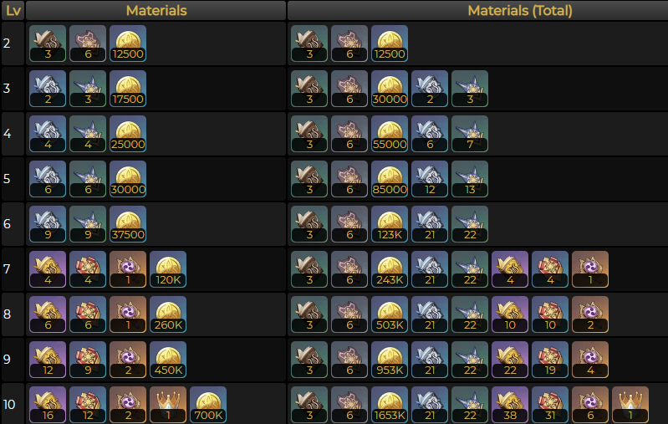Select the gold talent book showing 38
This screenshot has height=424, width=668.
pyautogui.click(x=510, y=405)
